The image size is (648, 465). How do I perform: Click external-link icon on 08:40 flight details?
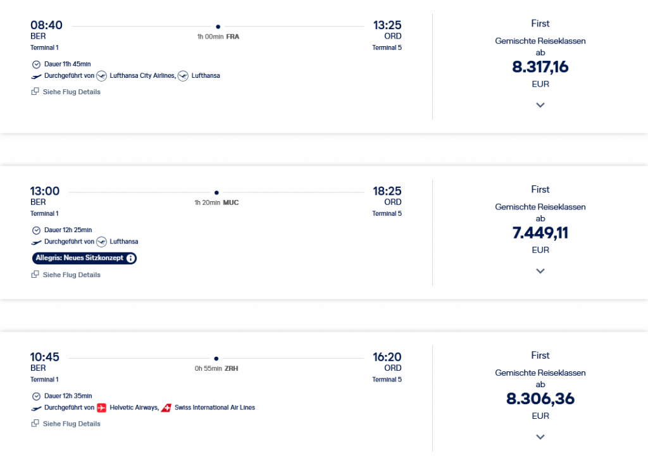pos(35,92)
